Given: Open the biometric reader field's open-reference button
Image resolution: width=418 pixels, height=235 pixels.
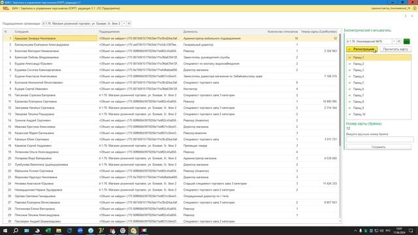Looking at the screenshot, I should pyautogui.click(x=399, y=41).
